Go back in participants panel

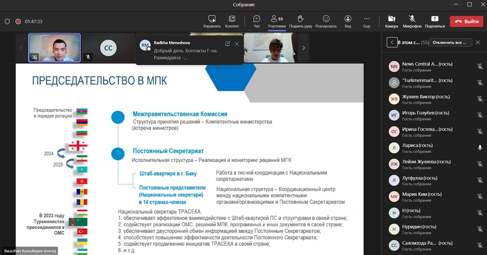click(x=392, y=42)
